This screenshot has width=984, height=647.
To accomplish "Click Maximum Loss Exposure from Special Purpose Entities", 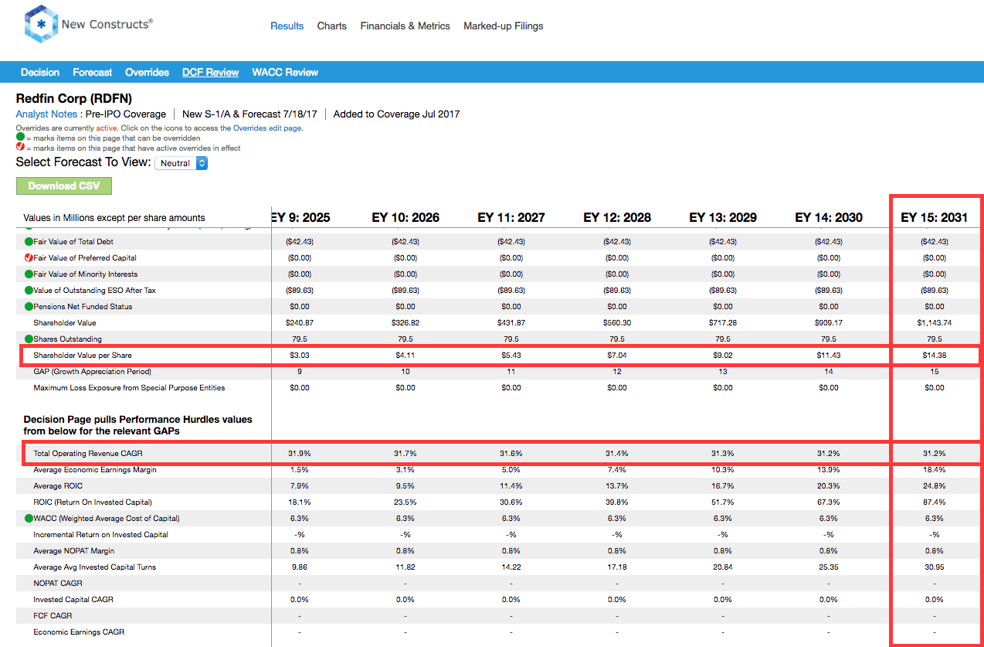I will pos(129,388).
